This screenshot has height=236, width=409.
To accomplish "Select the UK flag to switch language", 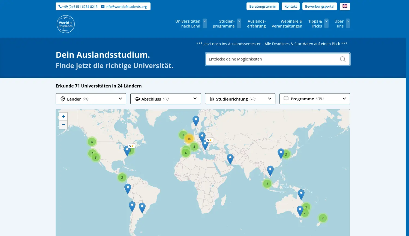I will pyautogui.click(x=345, y=6).
